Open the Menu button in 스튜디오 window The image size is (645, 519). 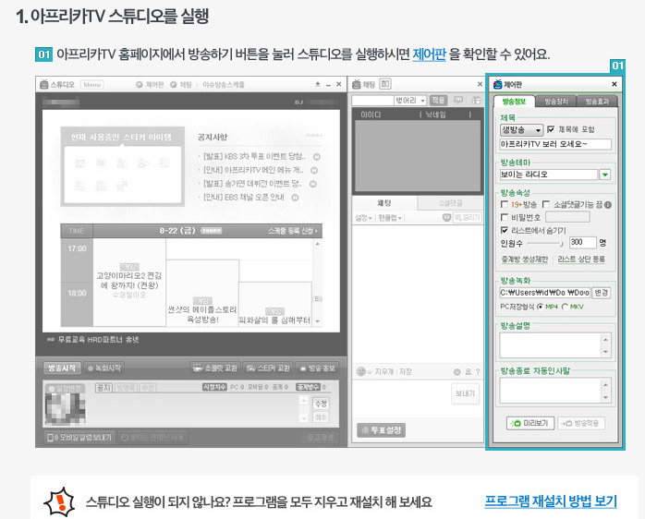coord(91,85)
